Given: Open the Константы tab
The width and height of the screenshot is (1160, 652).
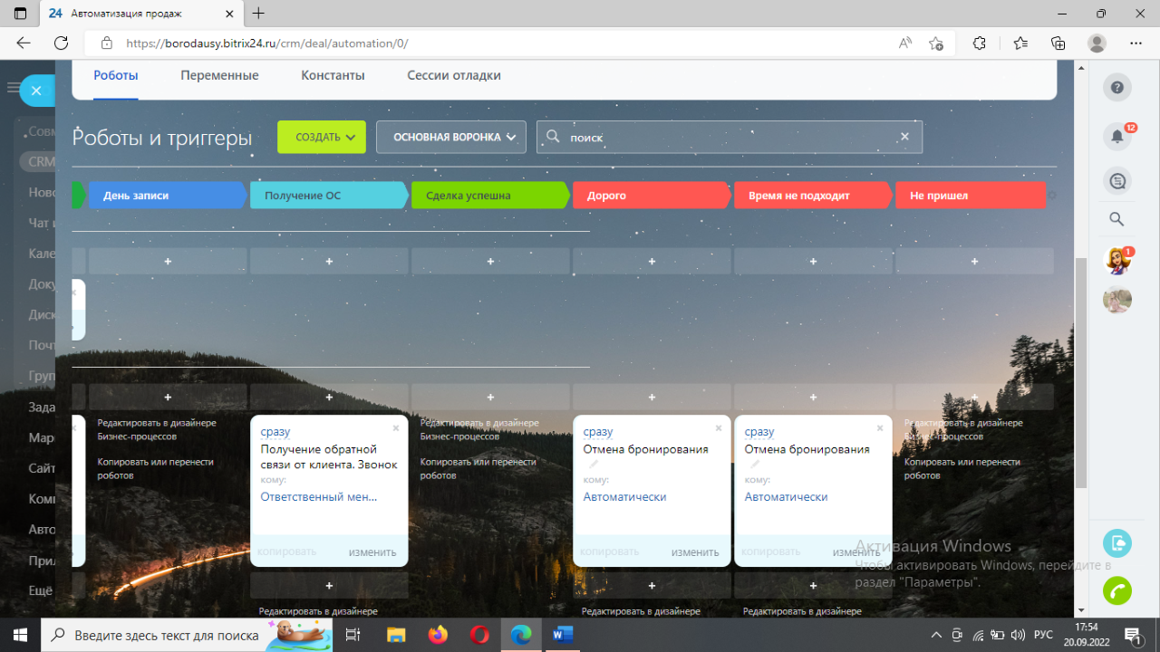Looking at the screenshot, I should pos(333,76).
